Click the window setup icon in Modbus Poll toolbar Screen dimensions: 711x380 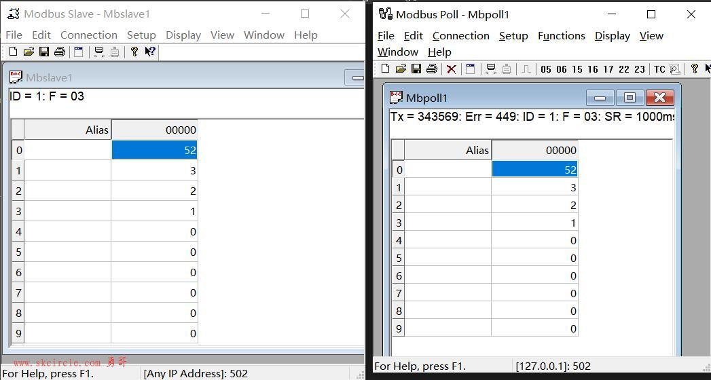[470, 69]
